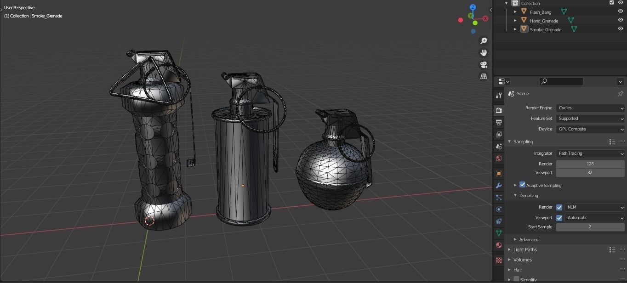Image resolution: width=627 pixels, height=283 pixels.
Task: Open the Tool properties tab (wrench-screwdriver icon)
Action: point(499,96)
